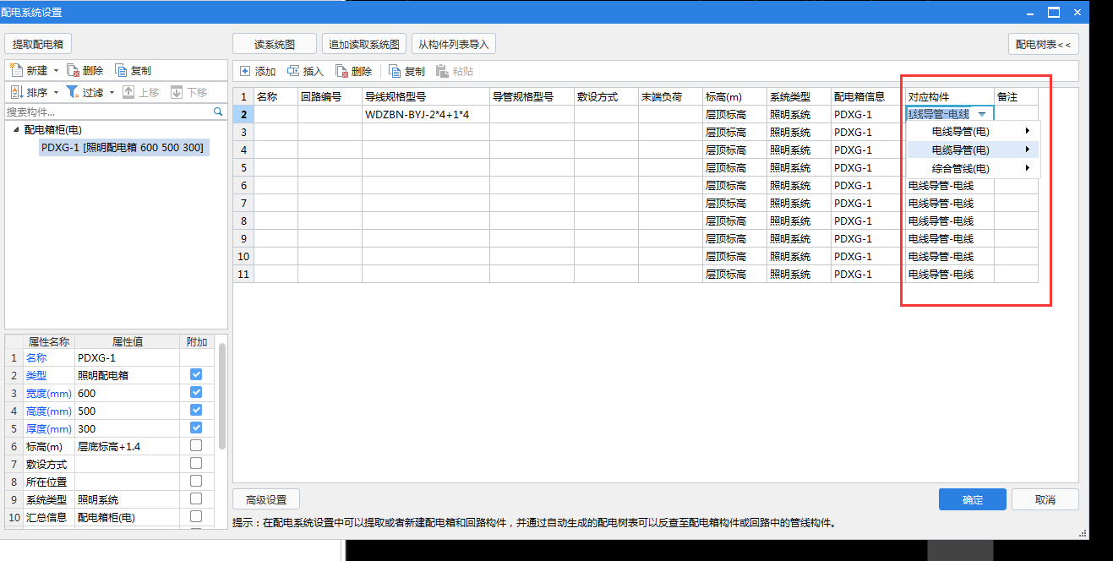Open the 对应构件 dropdown in row 2
Image resolution: width=1113 pixels, height=561 pixels.
(982, 112)
